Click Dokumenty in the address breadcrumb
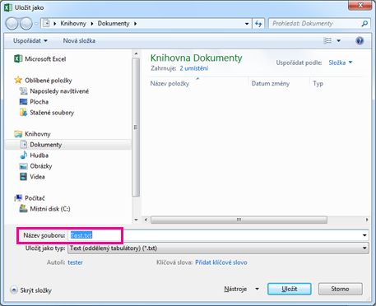This screenshot has width=376, height=306. tap(114, 24)
